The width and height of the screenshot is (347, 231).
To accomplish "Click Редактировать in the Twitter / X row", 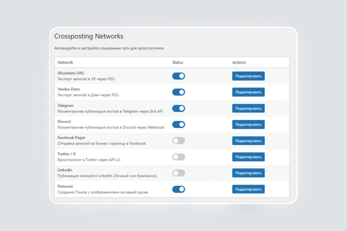I will 248,157.
